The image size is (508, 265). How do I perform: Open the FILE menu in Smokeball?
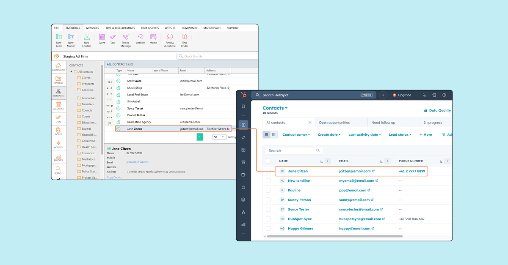click(56, 28)
